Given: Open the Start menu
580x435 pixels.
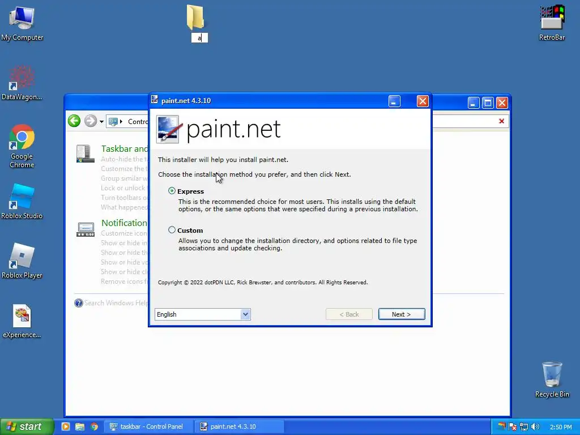Looking at the screenshot, I should (27, 427).
